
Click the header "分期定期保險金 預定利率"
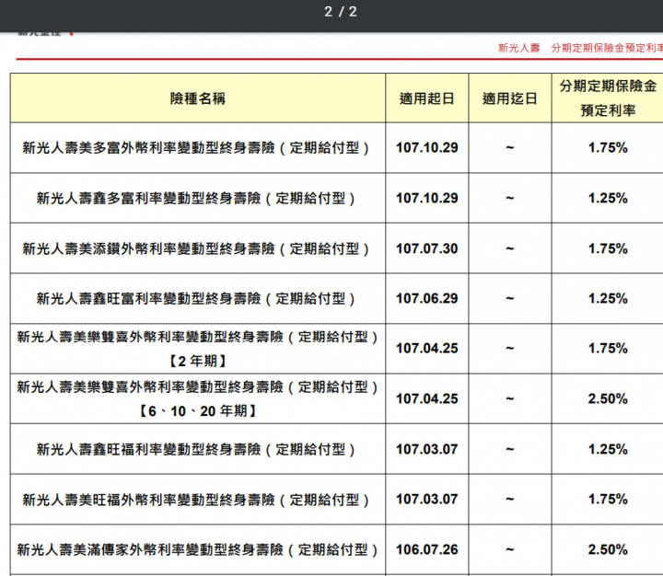point(608,98)
